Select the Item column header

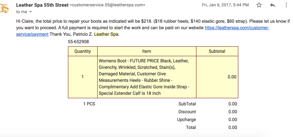(x=147, y=51)
